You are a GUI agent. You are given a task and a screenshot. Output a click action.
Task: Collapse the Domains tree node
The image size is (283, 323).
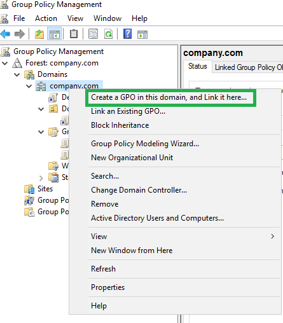pos(17,74)
